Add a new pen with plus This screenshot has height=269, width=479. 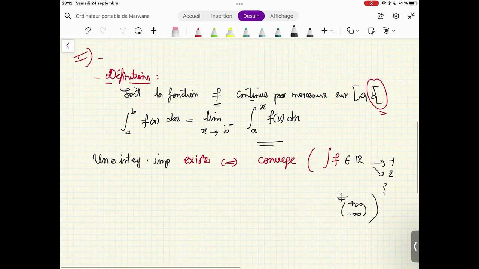[324, 31]
